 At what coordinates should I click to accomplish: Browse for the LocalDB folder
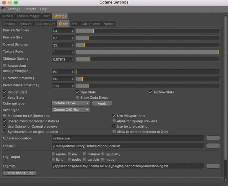(213, 146)
